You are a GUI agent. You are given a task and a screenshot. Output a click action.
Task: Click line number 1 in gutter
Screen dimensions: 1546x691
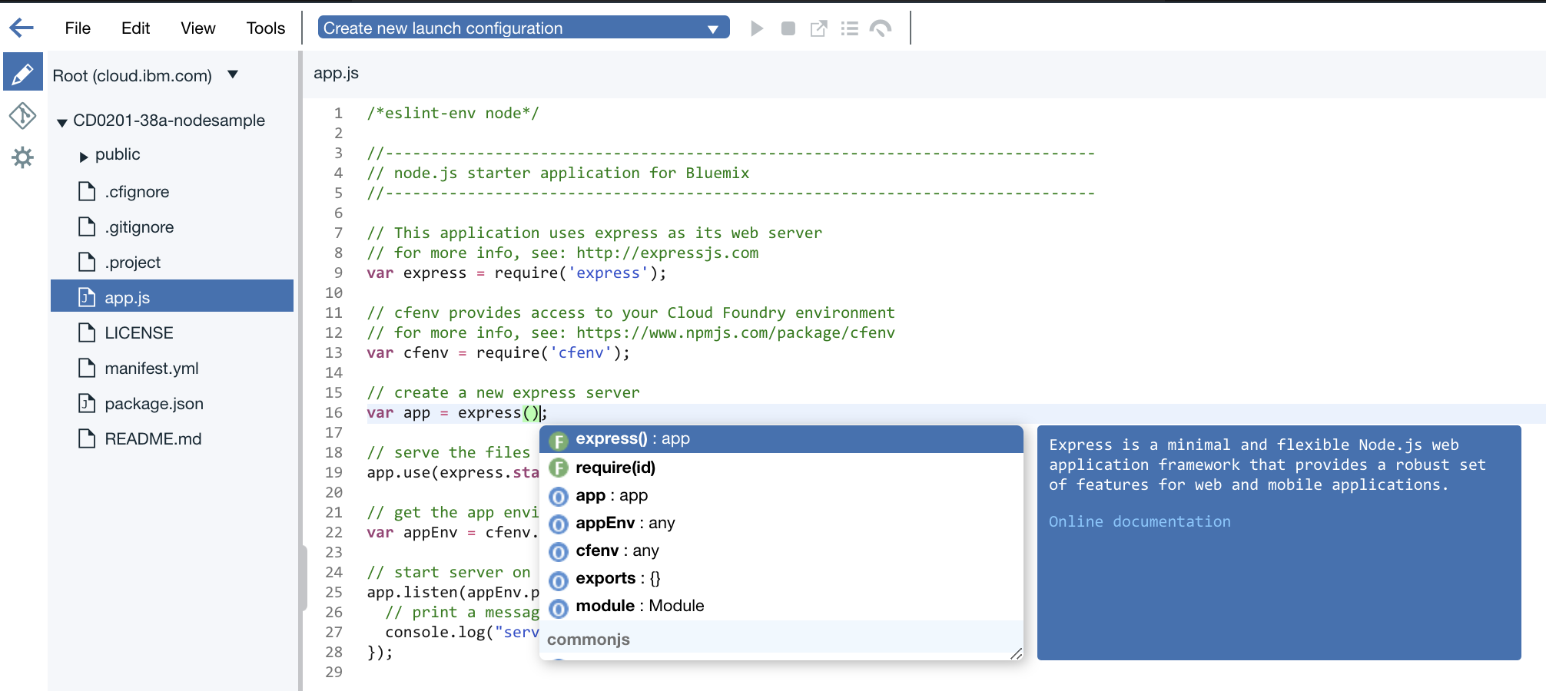(338, 113)
